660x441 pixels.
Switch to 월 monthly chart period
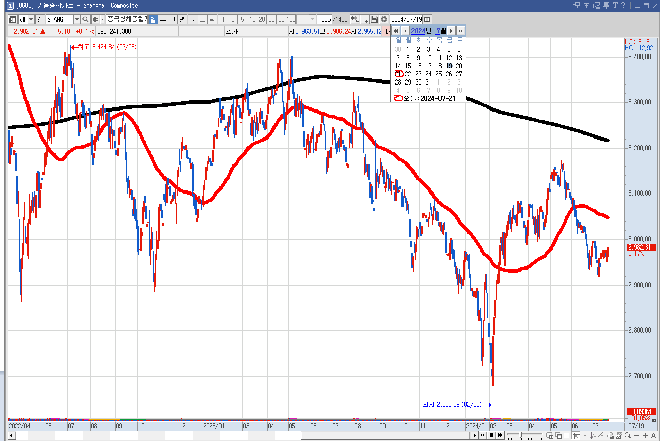pos(172,19)
